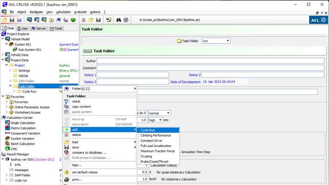Expand the Cycle Run folder node

14,91
